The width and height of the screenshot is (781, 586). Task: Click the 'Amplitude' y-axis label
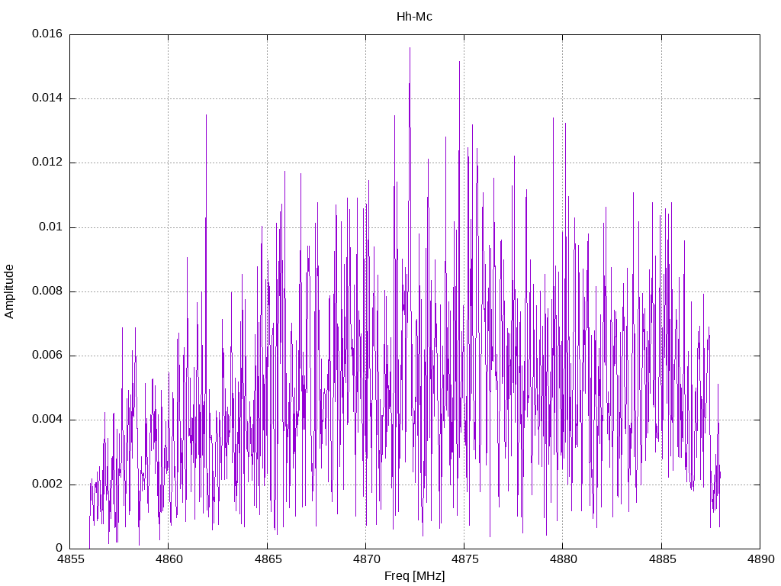pyautogui.click(x=9, y=291)
